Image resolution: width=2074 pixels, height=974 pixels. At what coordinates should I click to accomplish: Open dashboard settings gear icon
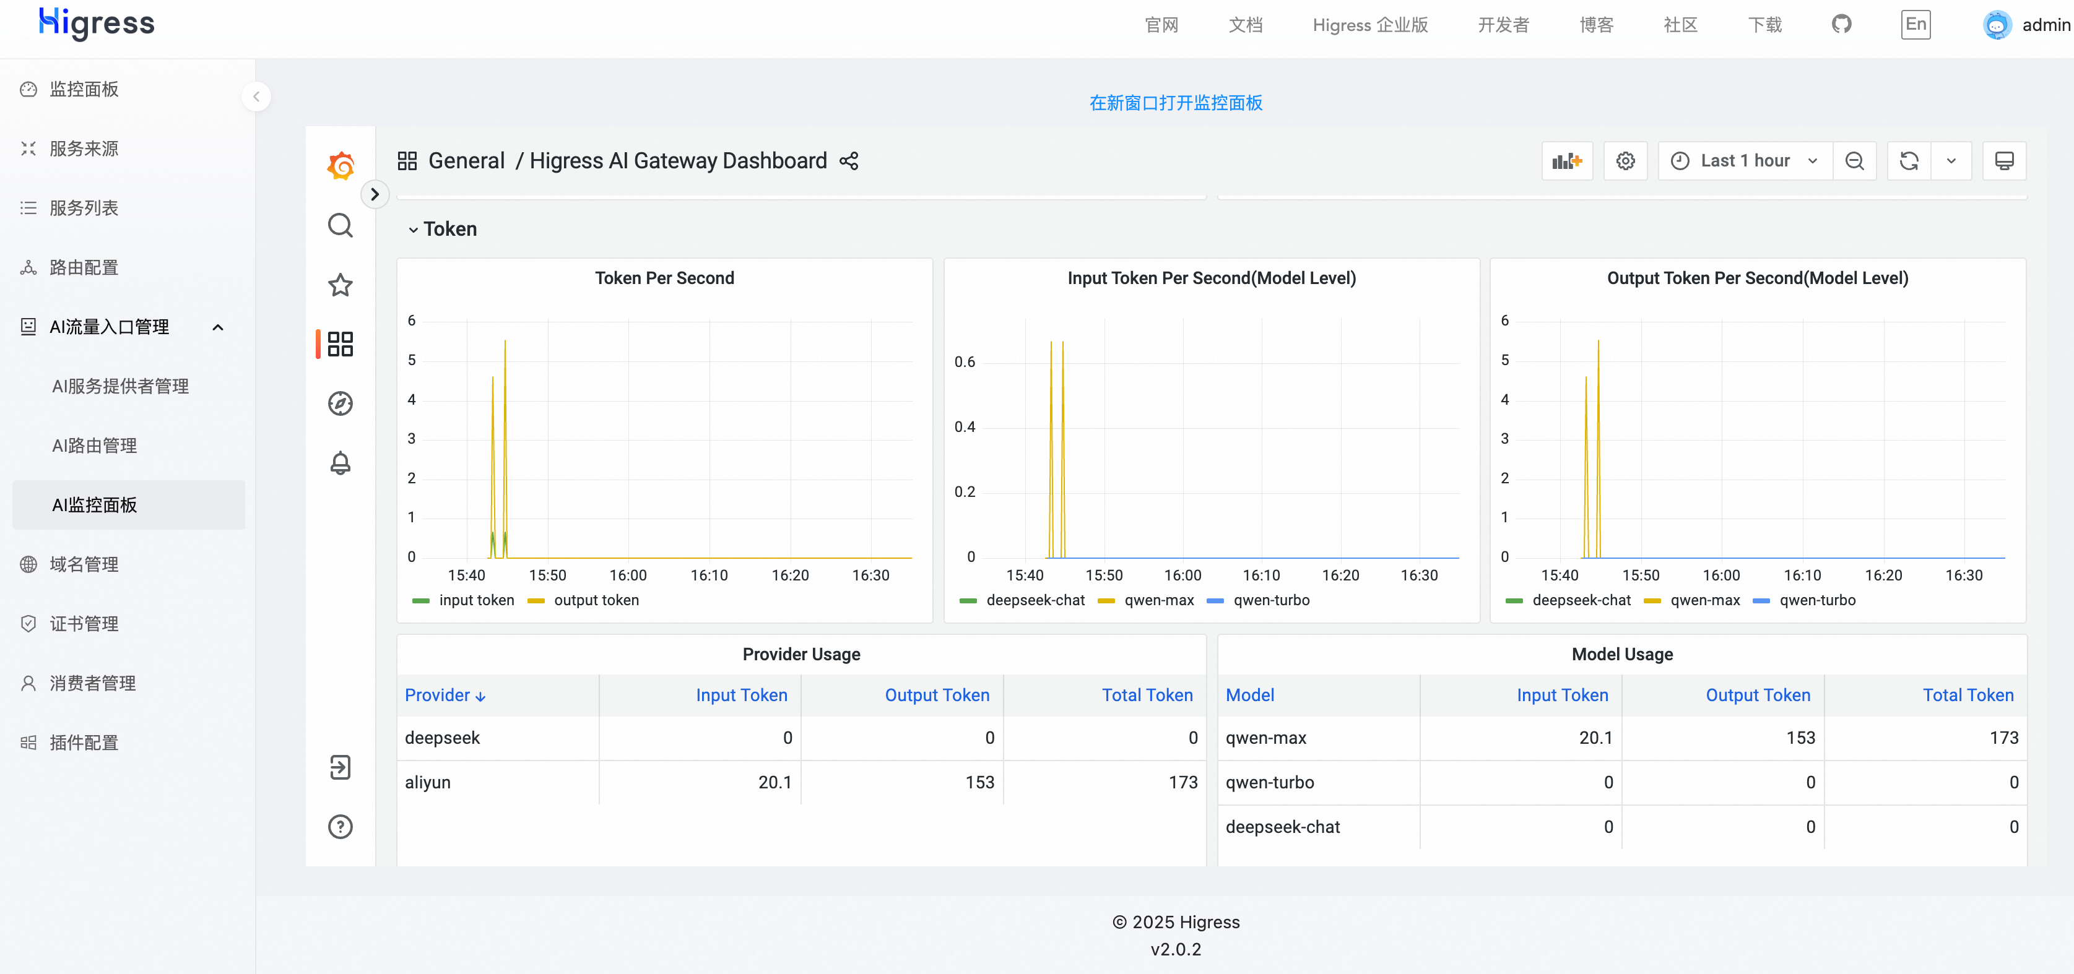click(x=1625, y=161)
